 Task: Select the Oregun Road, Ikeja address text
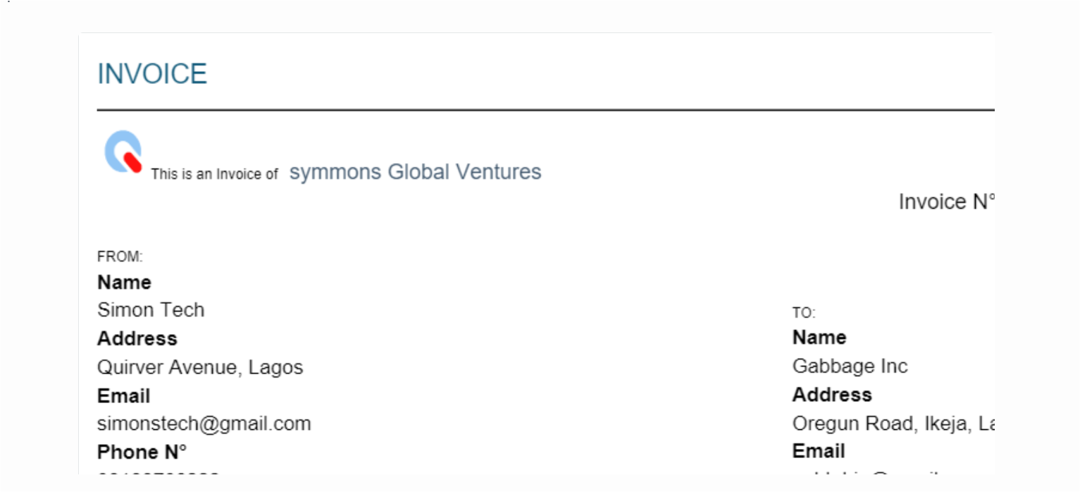click(x=893, y=424)
